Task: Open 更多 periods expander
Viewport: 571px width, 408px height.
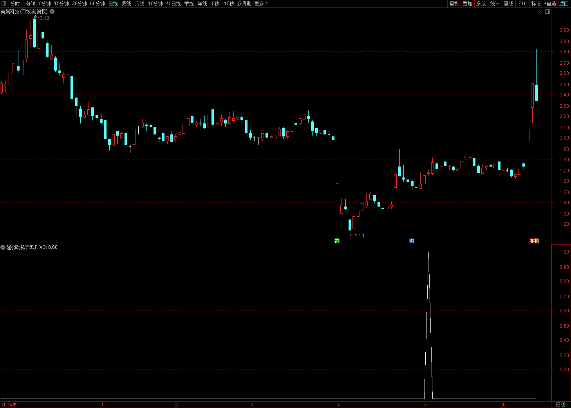Action: point(261,4)
